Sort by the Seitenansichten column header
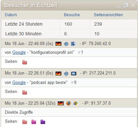 pos(108,15)
